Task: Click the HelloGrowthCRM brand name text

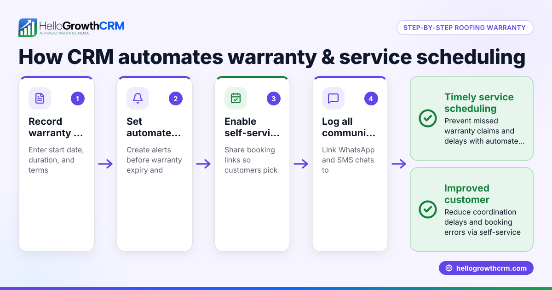Action: click(82, 25)
